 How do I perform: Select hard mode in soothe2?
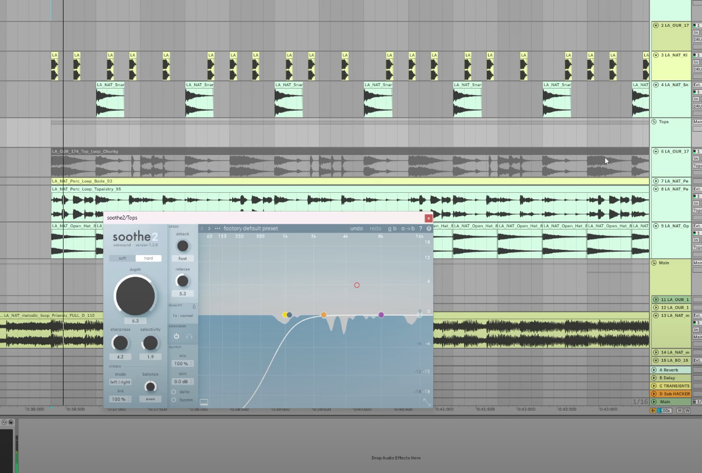(x=149, y=258)
